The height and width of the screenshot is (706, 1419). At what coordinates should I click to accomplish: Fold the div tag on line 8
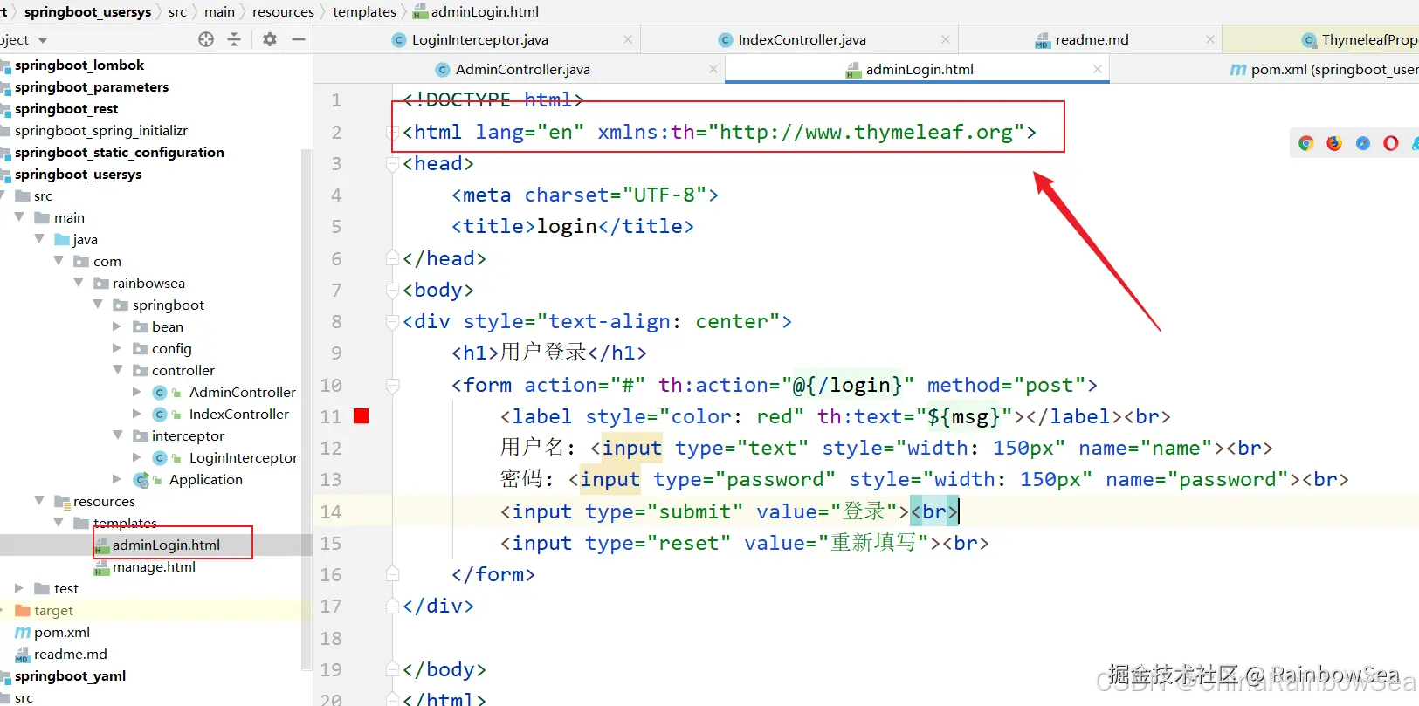point(393,322)
